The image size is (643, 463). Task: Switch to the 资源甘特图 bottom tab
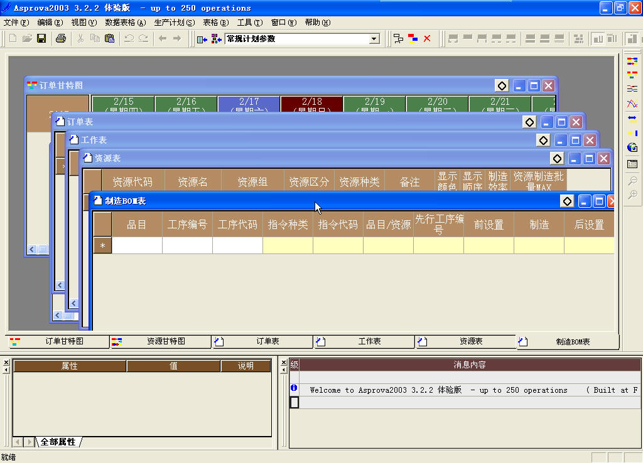point(160,341)
